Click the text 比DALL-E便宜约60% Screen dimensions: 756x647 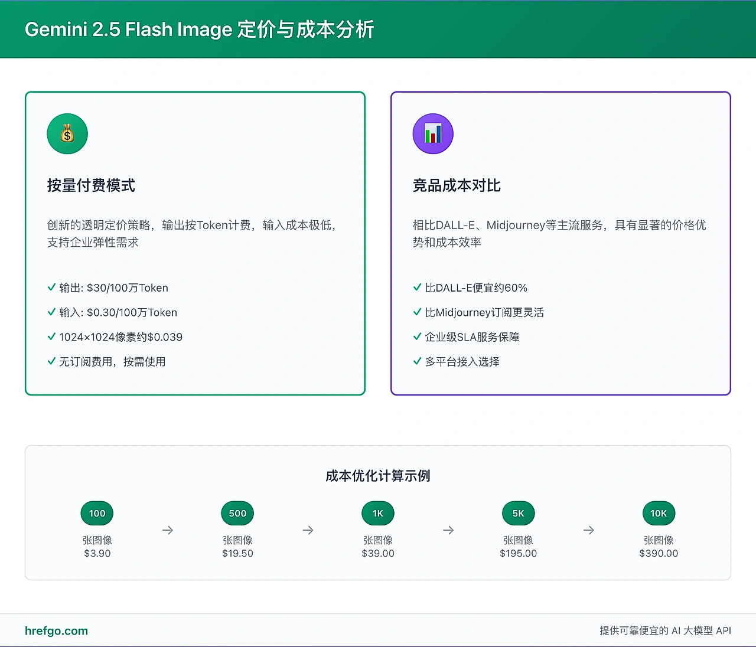click(476, 288)
